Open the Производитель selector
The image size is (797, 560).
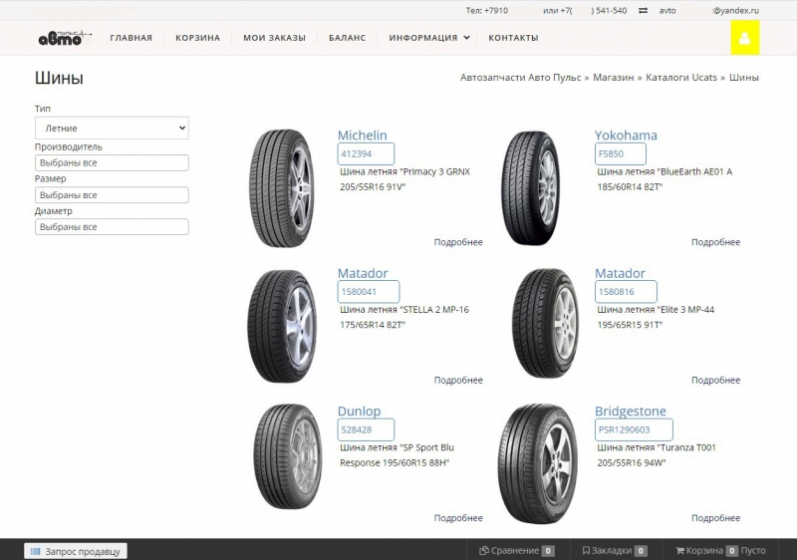[112, 162]
